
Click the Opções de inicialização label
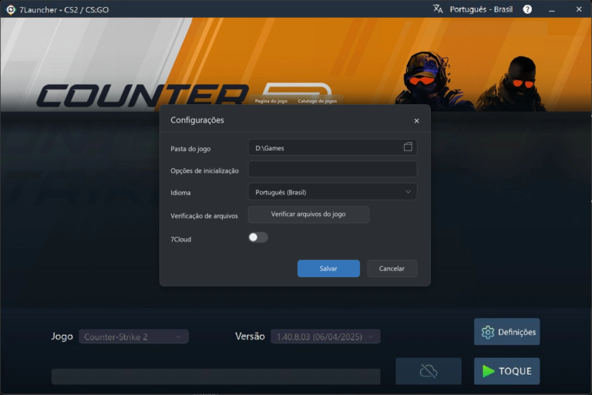pos(204,170)
